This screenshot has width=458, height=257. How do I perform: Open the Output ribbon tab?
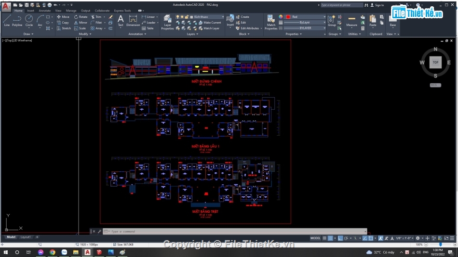coord(86,11)
